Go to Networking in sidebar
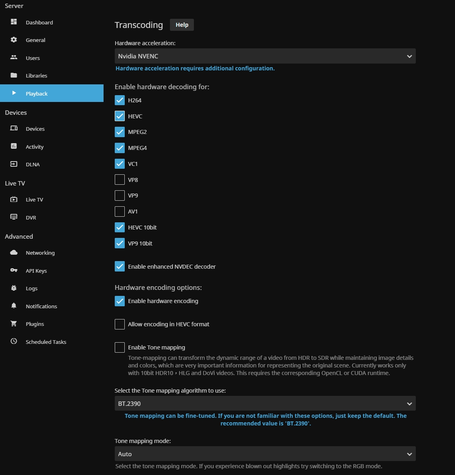The width and height of the screenshot is (455, 475). [40, 253]
